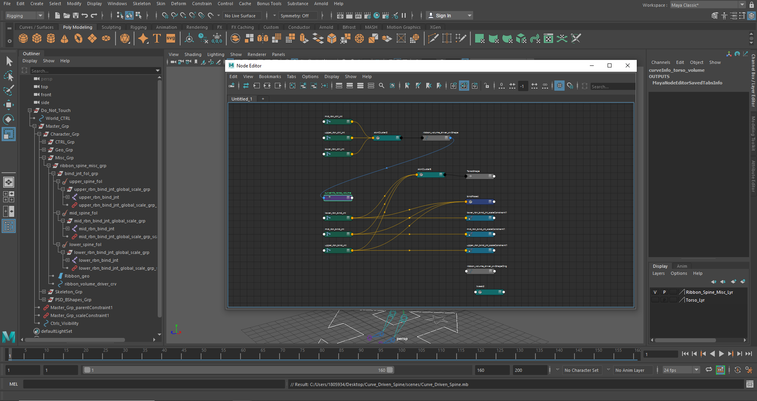Select the Scale tool in the toolbox
757x401 pixels.
(9, 134)
